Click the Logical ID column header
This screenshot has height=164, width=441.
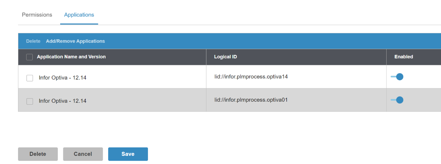225,57
